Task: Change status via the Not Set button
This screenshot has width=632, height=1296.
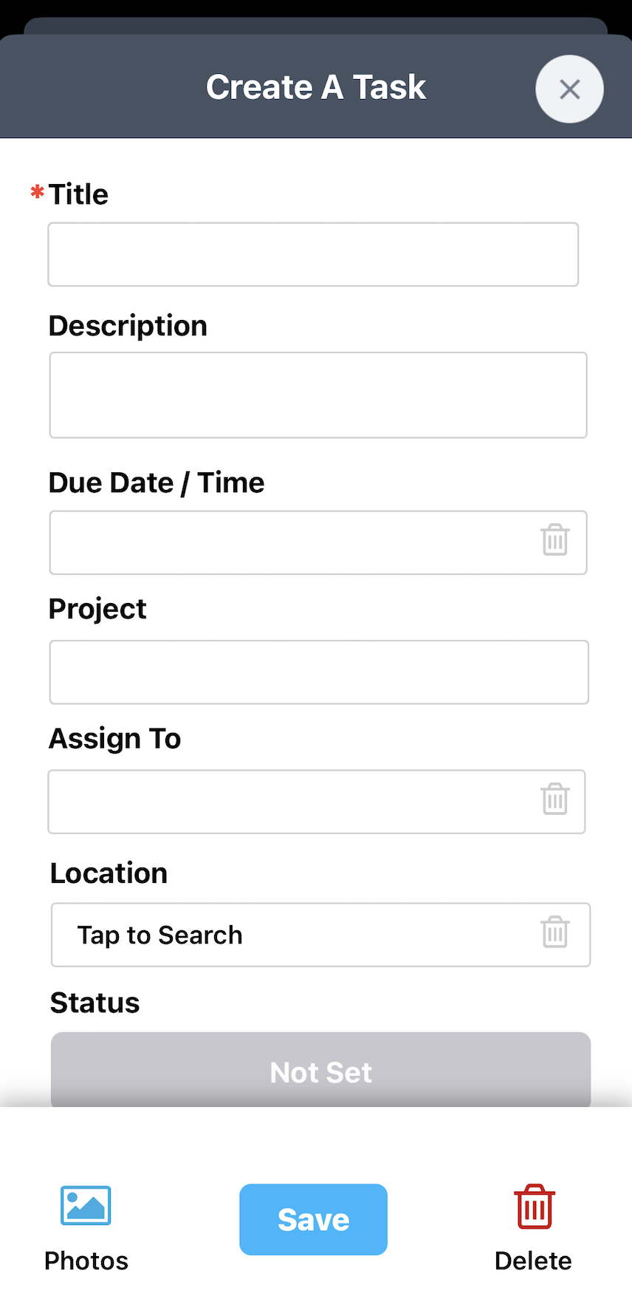Action: [320, 1070]
